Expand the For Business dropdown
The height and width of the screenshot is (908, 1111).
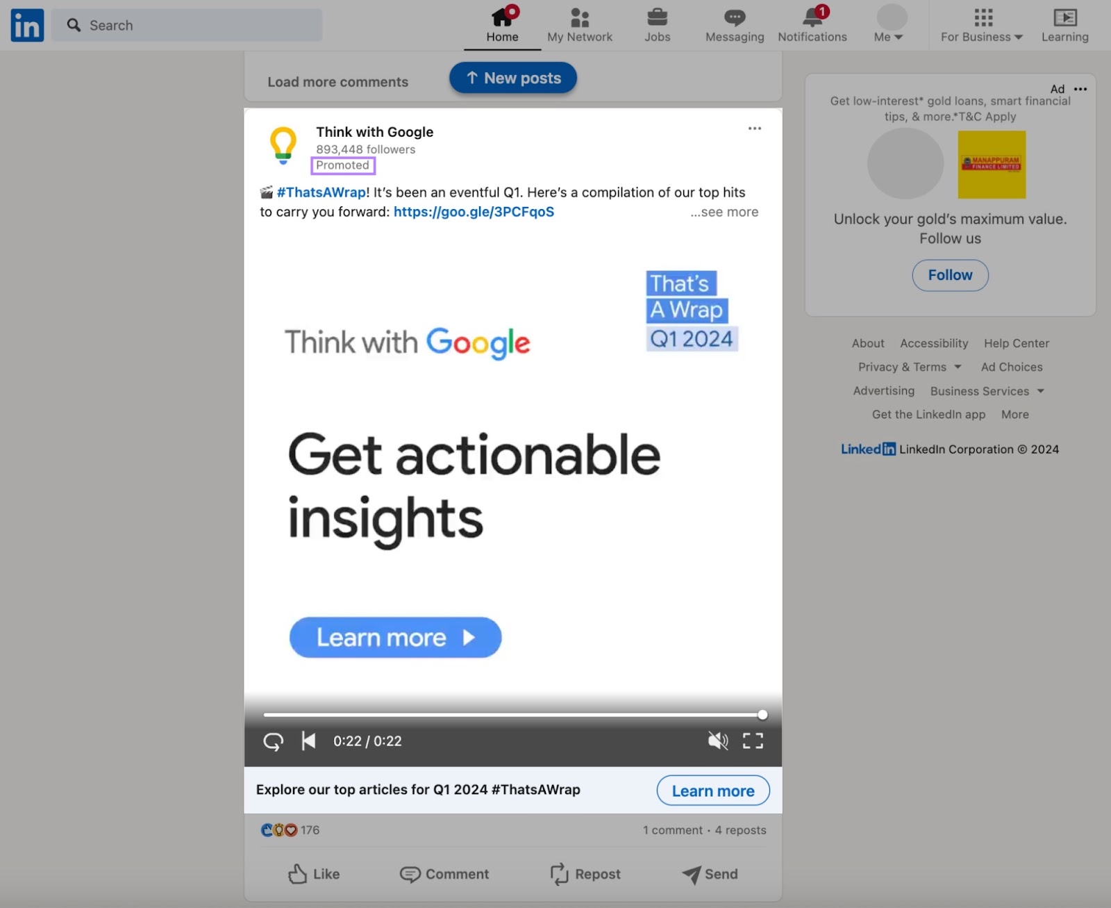(980, 24)
